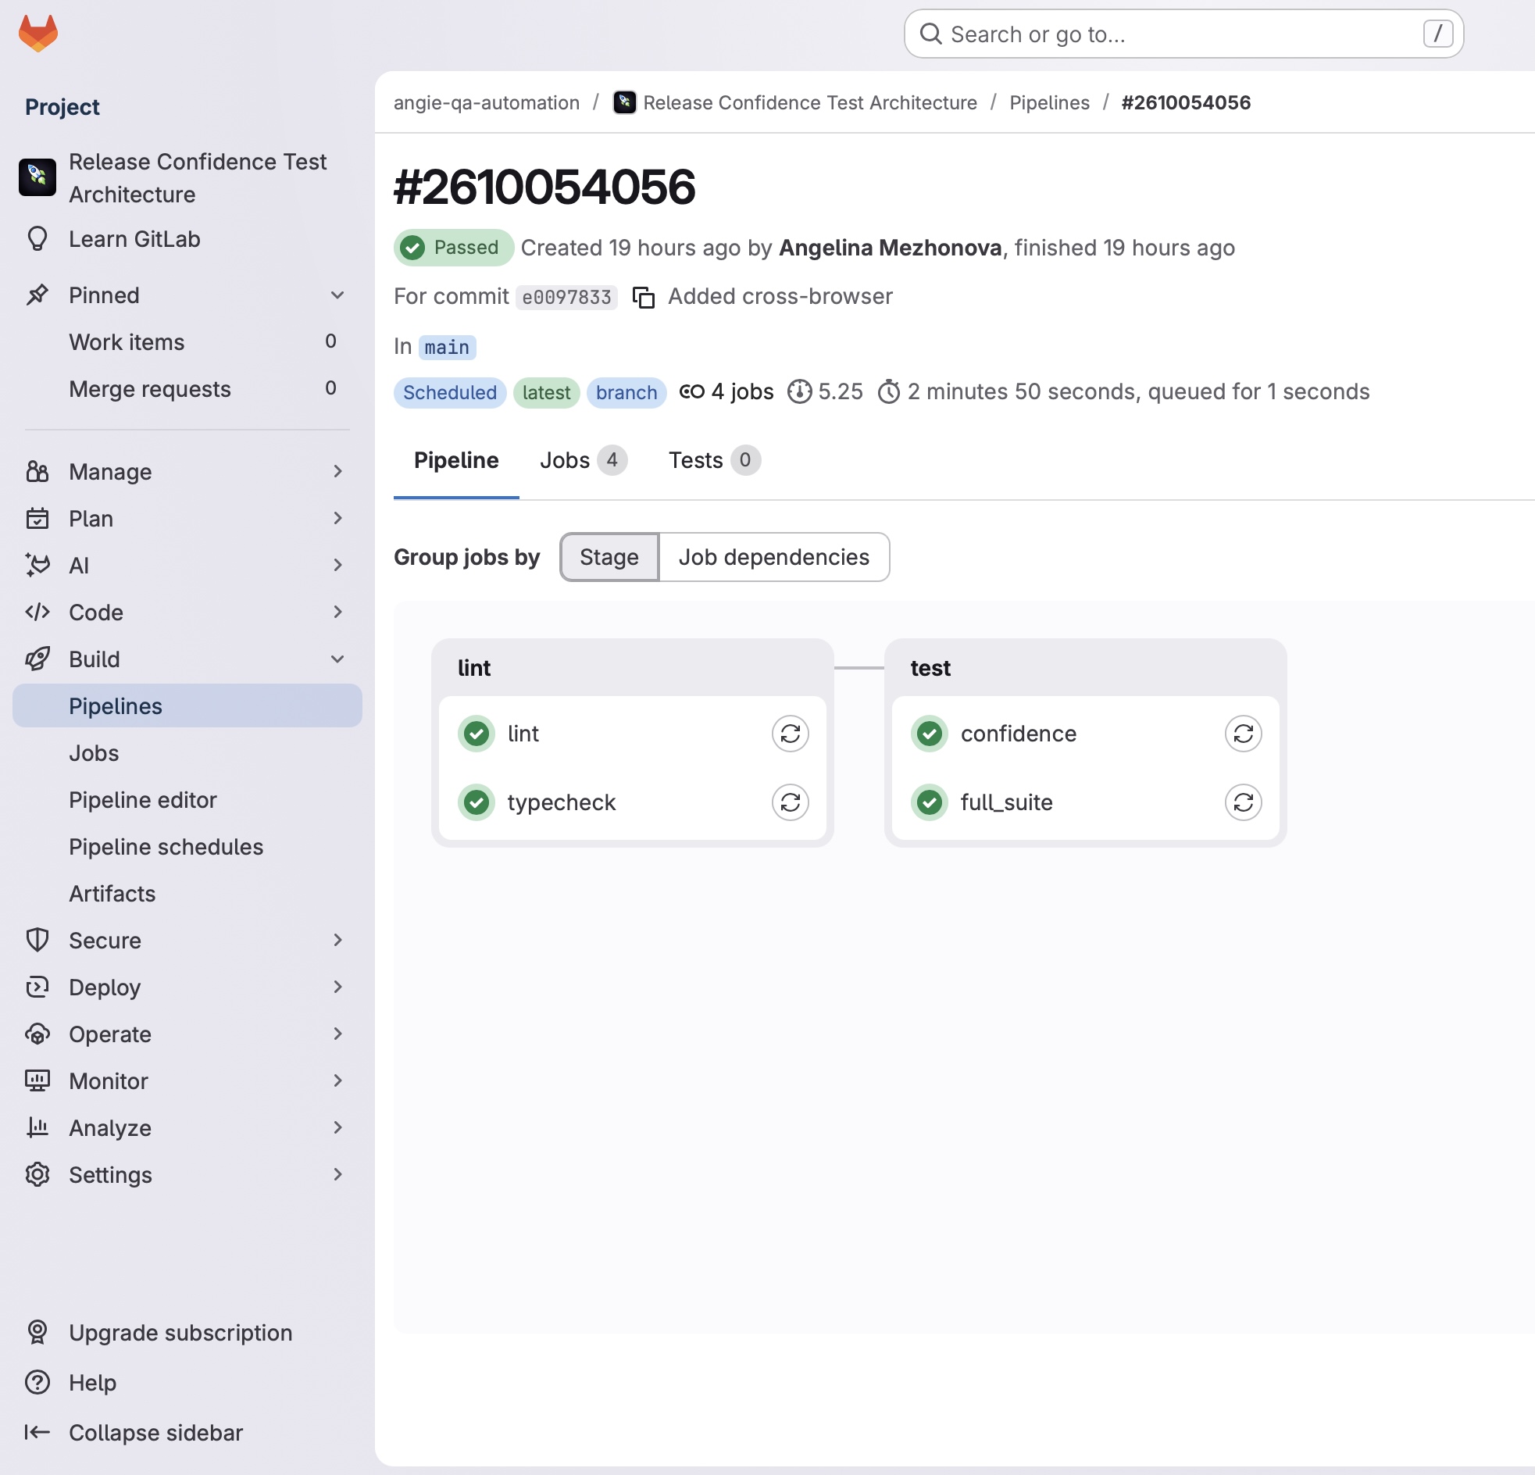Expand the Deploy menu chevron
This screenshot has width=1535, height=1475.
click(x=337, y=987)
